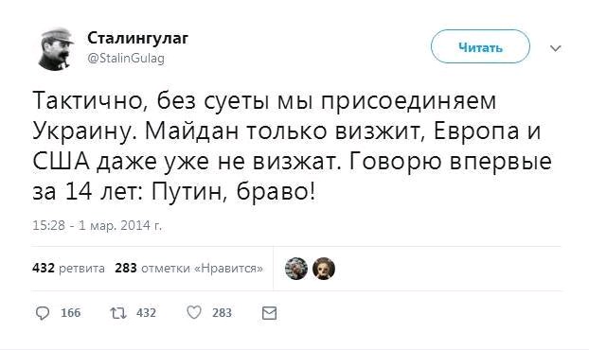
Task: Click retweet count 432 beside arrows
Action: pyautogui.click(x=146, y=313)
